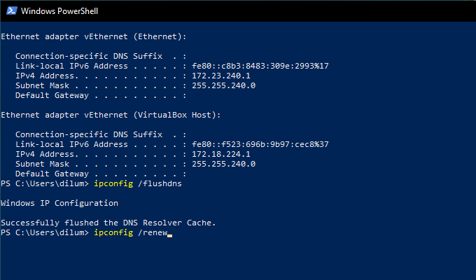
Task: Click the VirtualBox Host subnet mask value
Action: (223, 164)
